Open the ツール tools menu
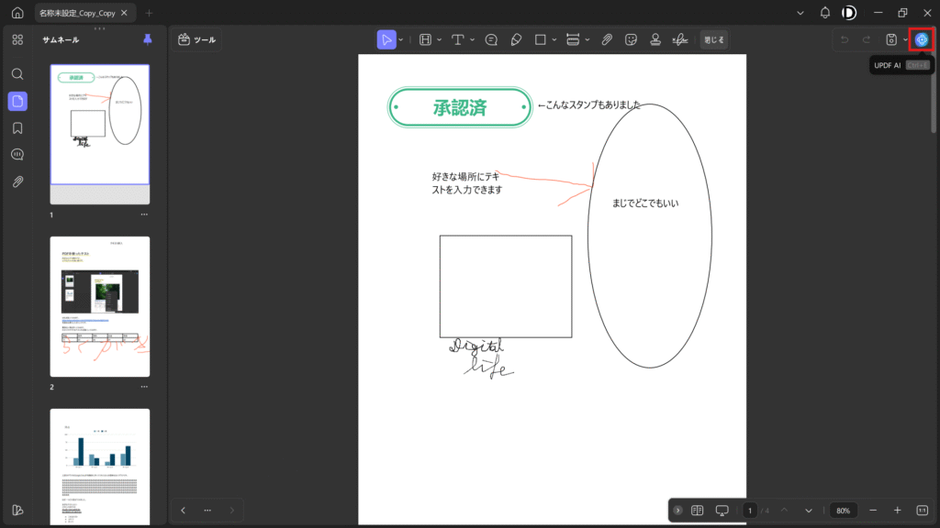This screenshot has width=940, height=528. click(x=197, y=39)
